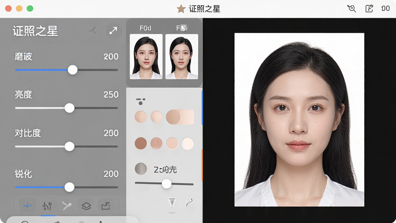Screen dimensions: 396x223
Task: Pick the palest ivory swatch in second row
Action: (x=188, y=143)
